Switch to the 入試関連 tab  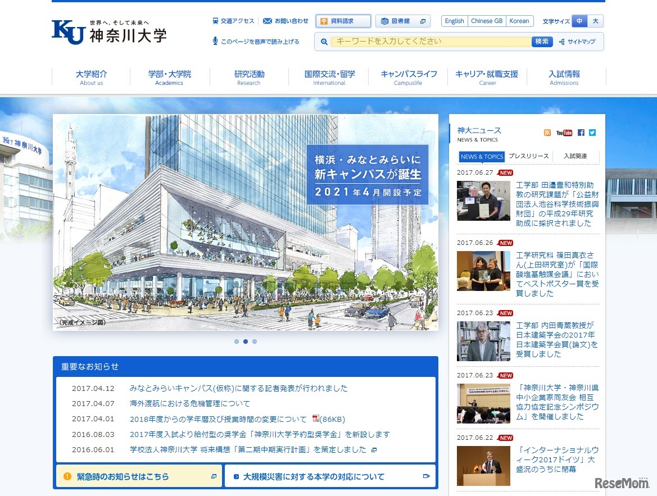click(575, 156)
